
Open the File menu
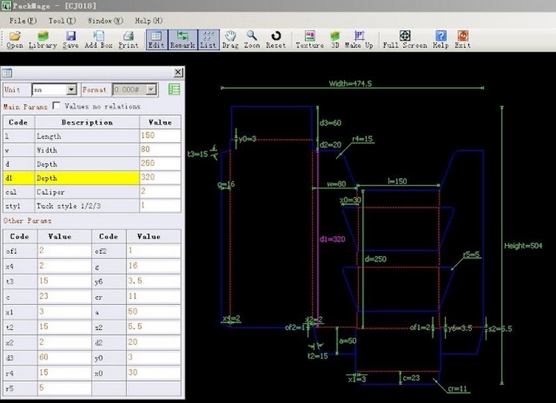22,20
